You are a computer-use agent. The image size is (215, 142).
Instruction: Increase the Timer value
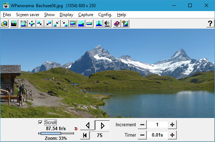point(172,135)
